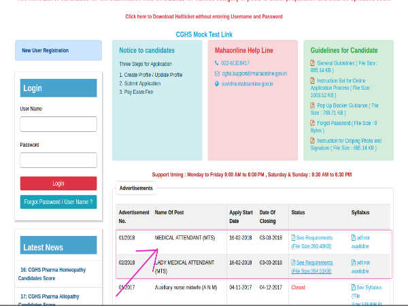The image size is (408, 306).
Task: Open the CGHS Mock Test Link
Action: pyautogui.click(x=204, y=35)
